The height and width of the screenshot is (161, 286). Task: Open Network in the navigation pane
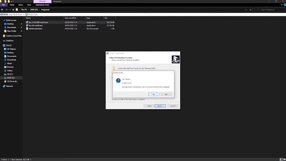click(x=9, y=86)
